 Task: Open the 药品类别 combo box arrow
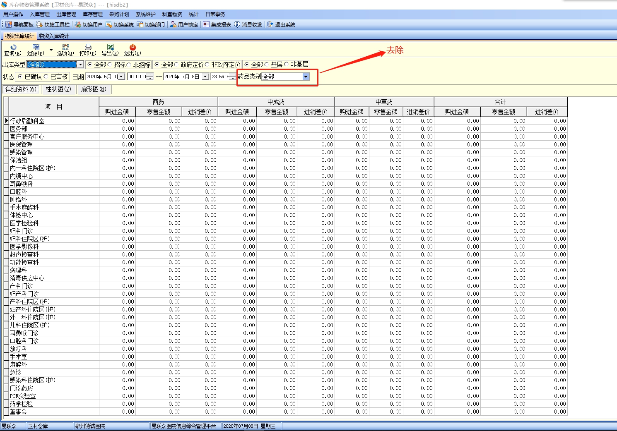coord(306,77)
